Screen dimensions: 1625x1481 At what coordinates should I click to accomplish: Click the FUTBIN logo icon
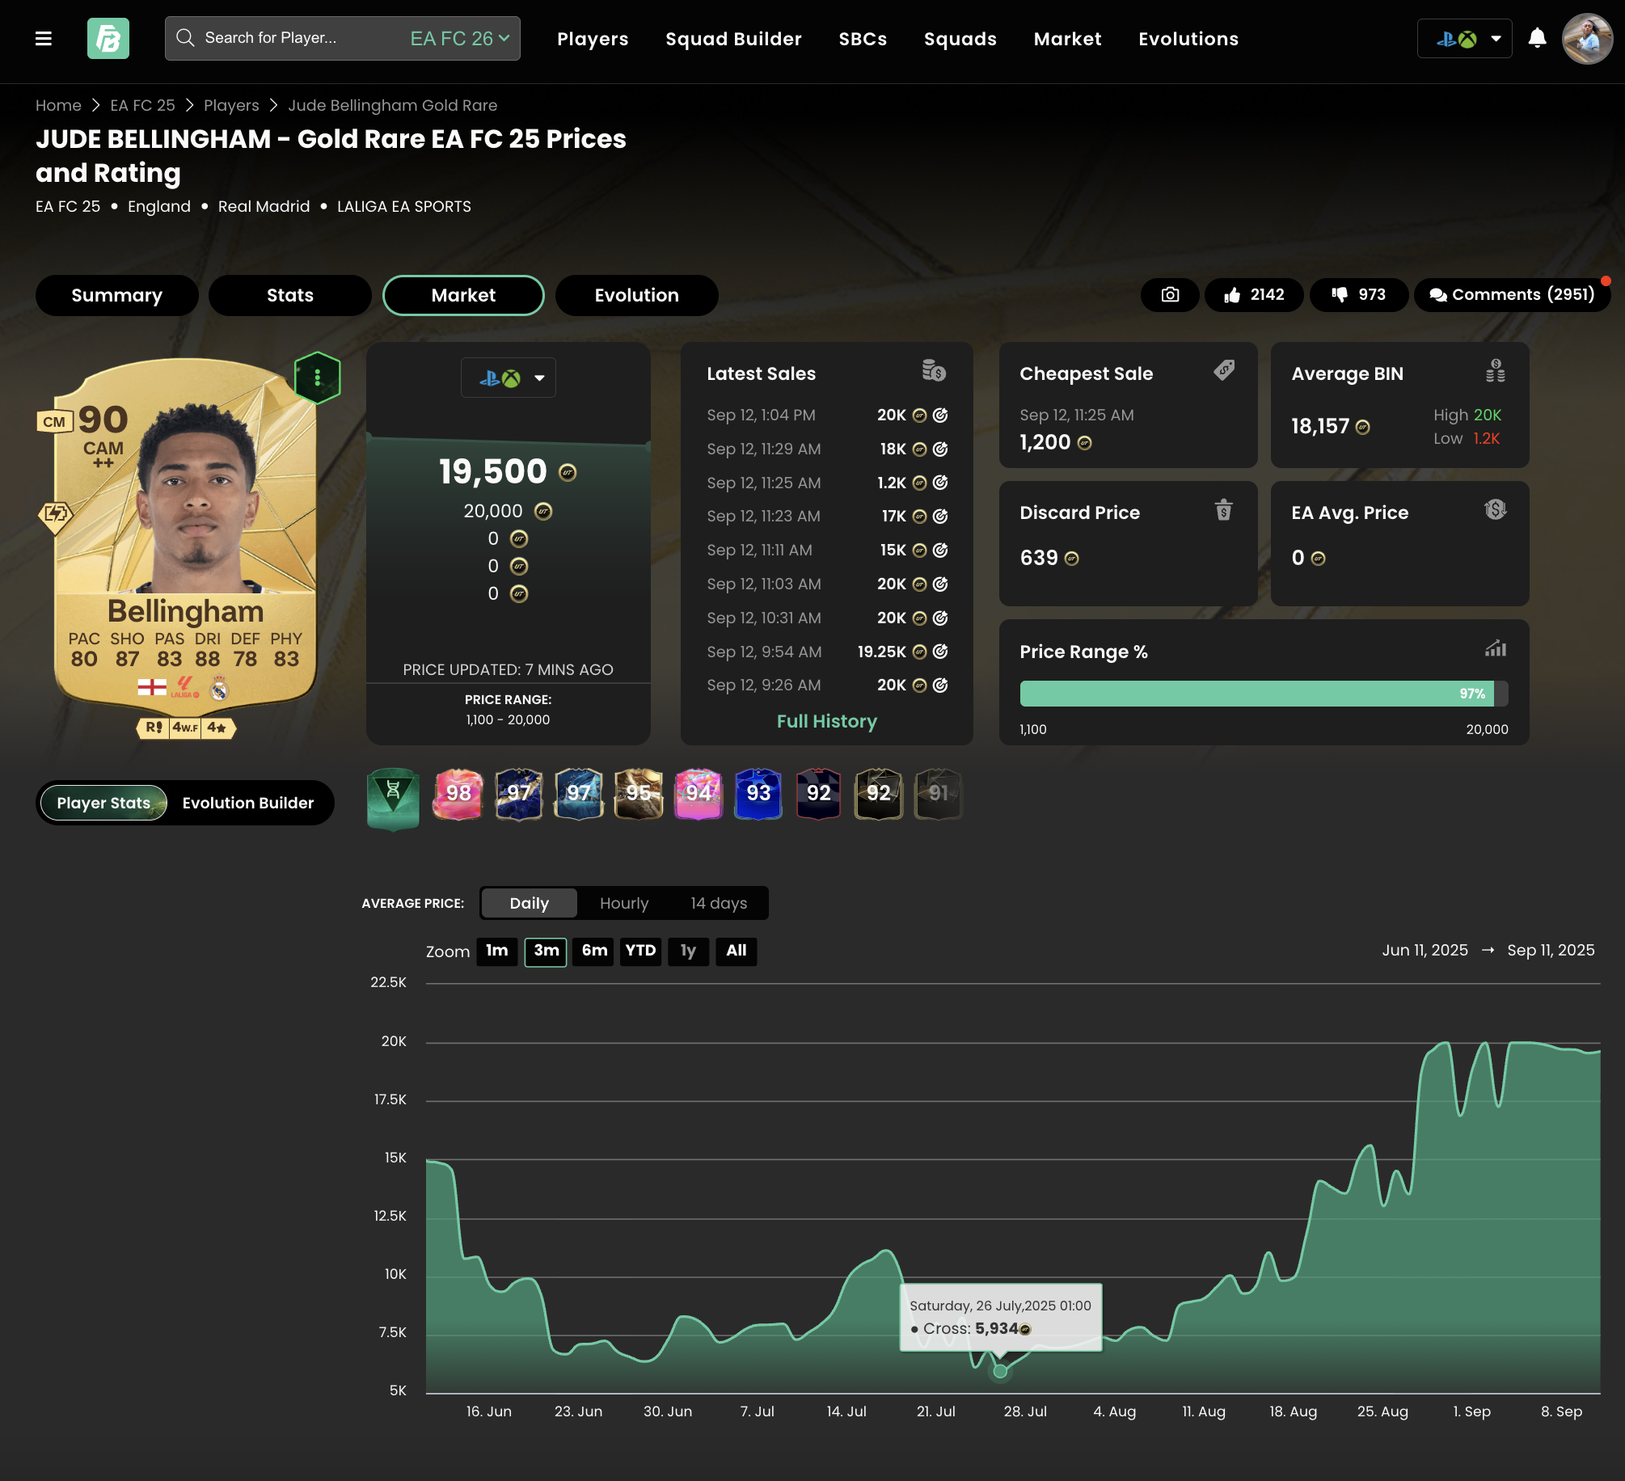[108, 38]
